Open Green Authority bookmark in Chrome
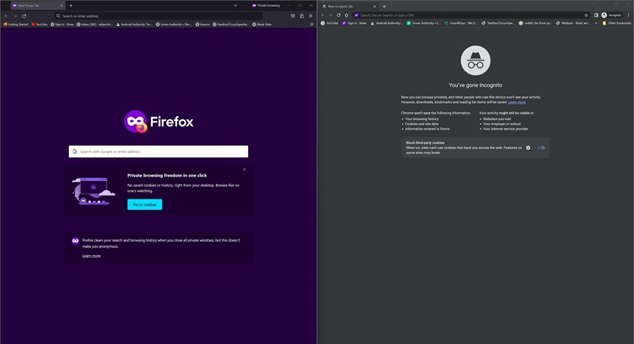634x344 pixels. (x=424, y=23)
